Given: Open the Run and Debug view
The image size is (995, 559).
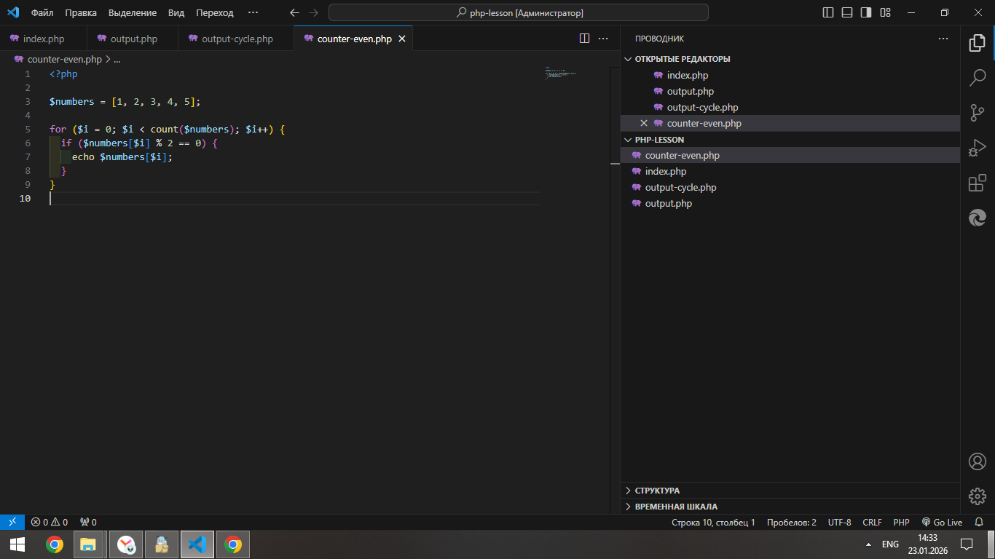Looking at the screenshot, I should (978, 148).
